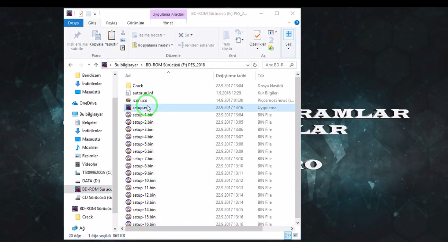Select the Uygulama Araçları contextual tab
The height and width of the screenshot is (242, 448).
pos(168,14)
